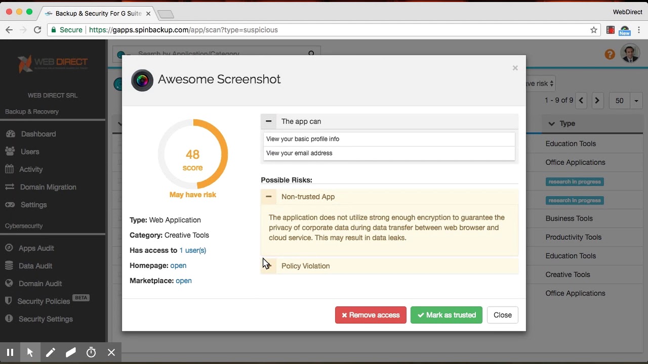
Task: Click the Domain Audit icon
Action: 9,283
